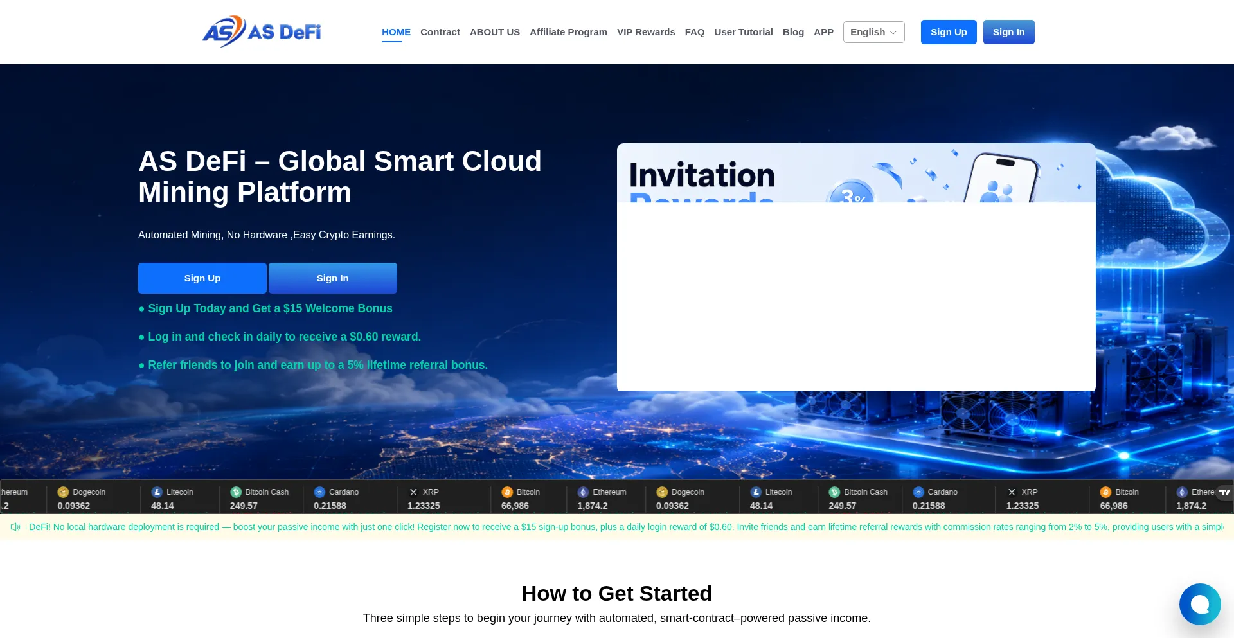Open the Contract page
1234x638 pixels.
coord(440,32)
